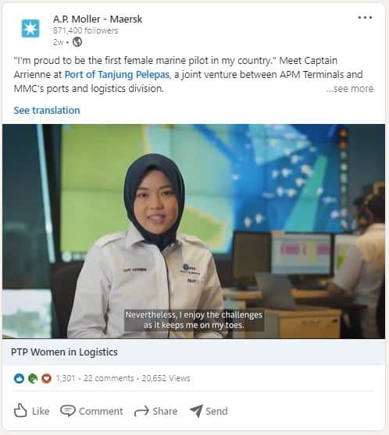Click the green celebrate reaction icon

[x=33, y=378]
